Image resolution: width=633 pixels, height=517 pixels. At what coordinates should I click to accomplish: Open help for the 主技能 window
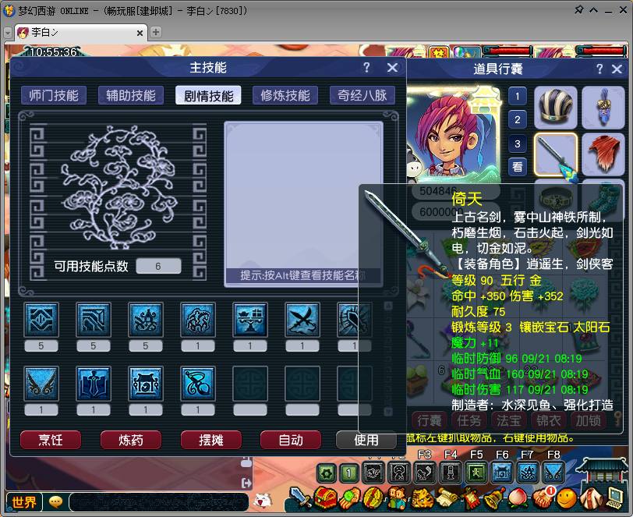click(x=366, y=68)
